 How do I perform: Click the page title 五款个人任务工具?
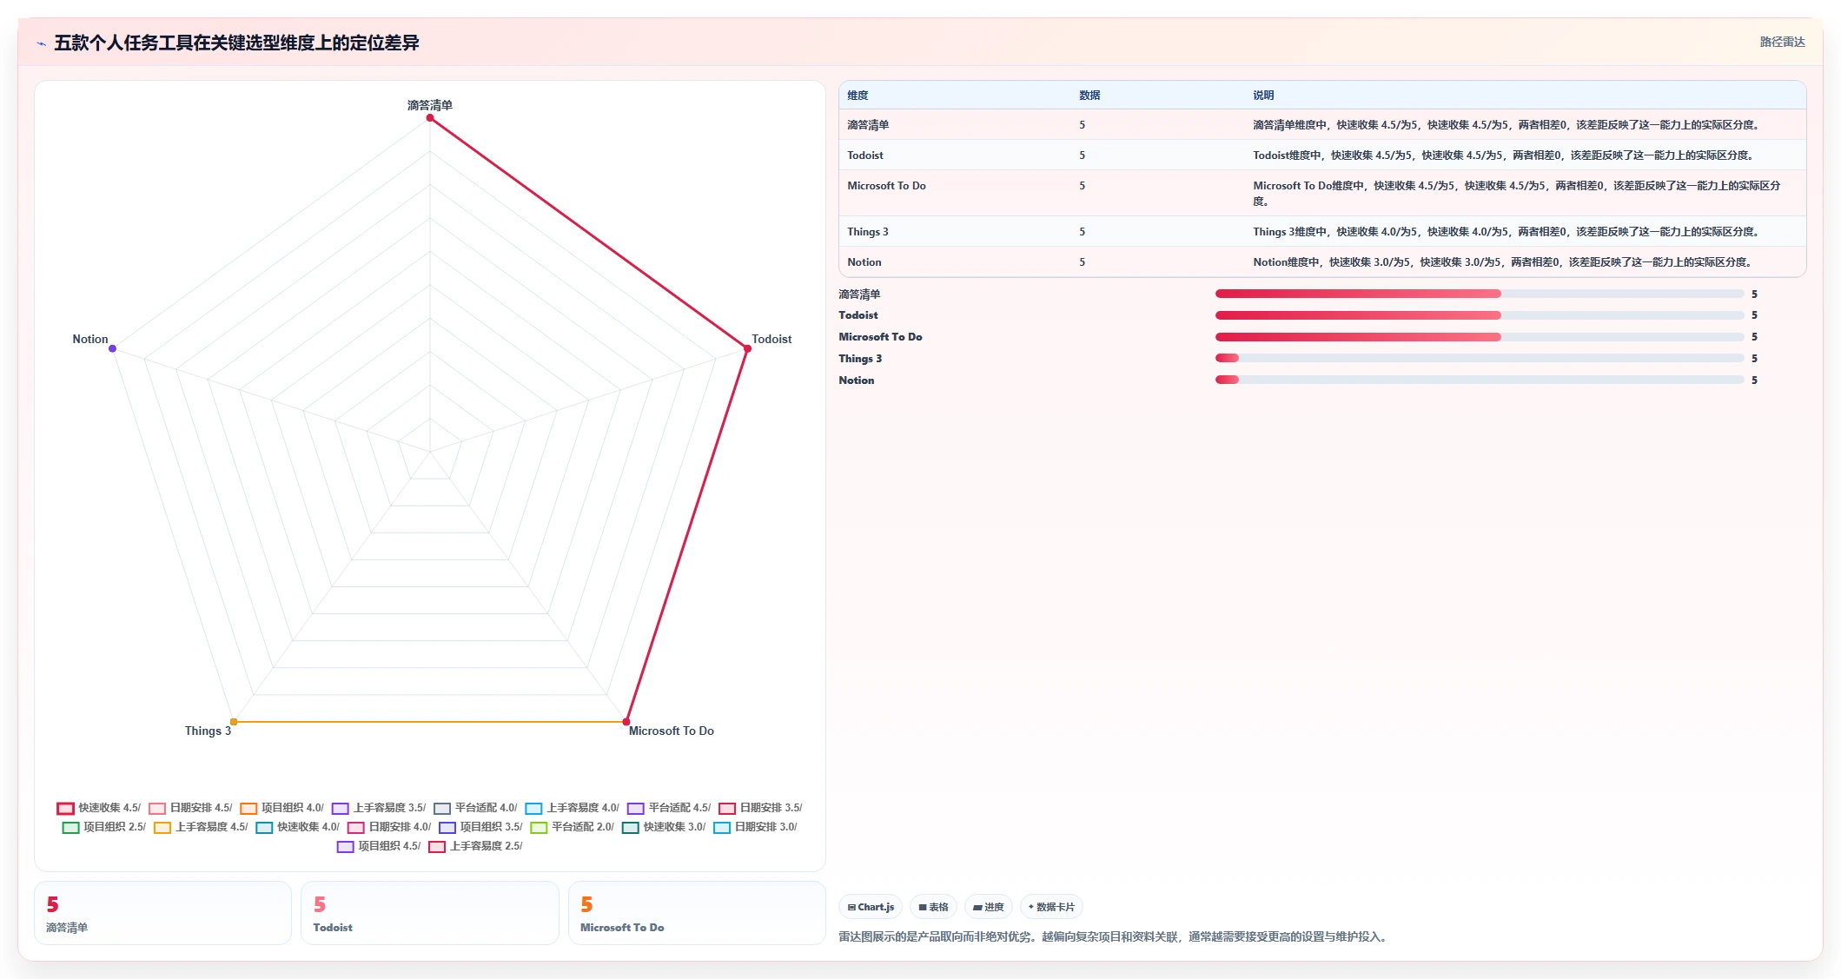236,43
